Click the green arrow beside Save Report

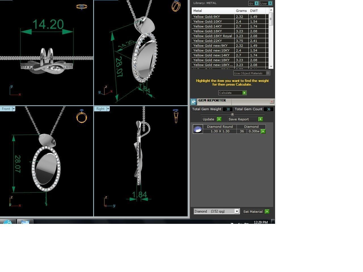point(260,119)
